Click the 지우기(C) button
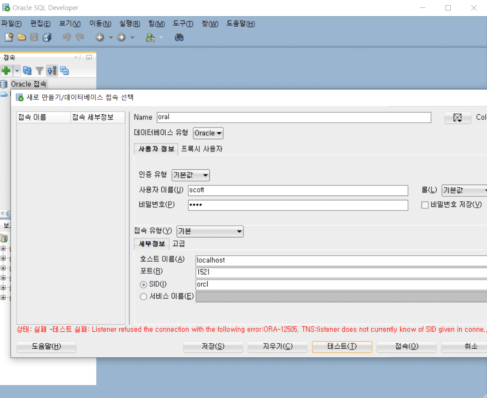 click(278, 347)
